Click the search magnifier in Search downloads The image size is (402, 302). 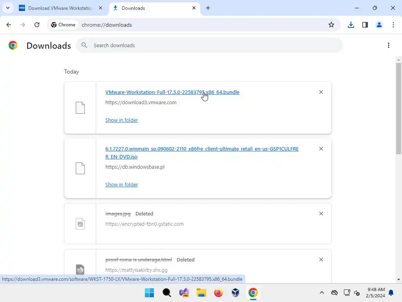pos(84,45)
